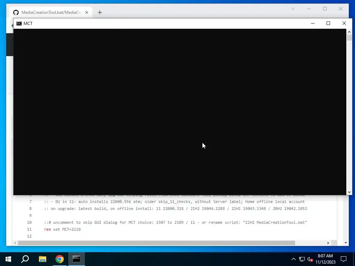Close the MediaCreationTool.bat Chrome tab
The width and height of the screenshot is (355, 266).
click(86, 12)
